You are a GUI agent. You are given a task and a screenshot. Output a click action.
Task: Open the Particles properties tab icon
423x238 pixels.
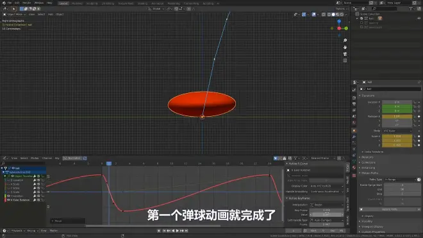click(x=354, y=143)
